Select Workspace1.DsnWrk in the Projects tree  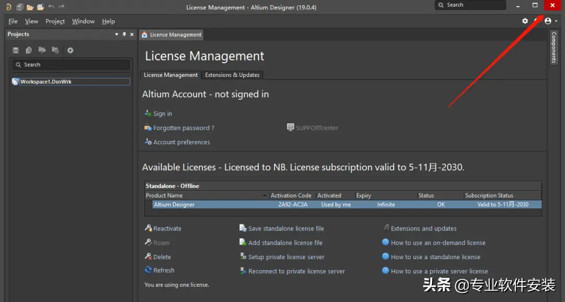(x=46, y=82)
